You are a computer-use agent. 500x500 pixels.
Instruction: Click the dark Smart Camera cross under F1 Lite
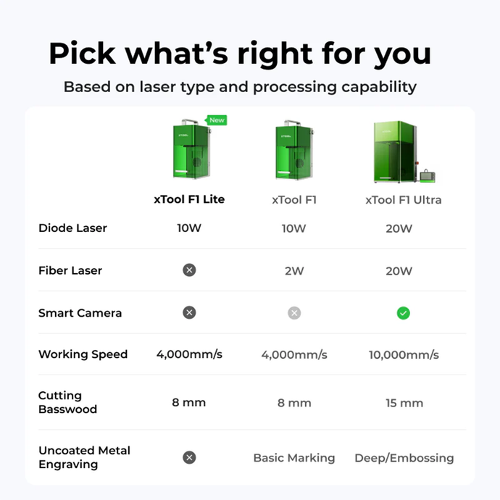click(x=189, y=313)
